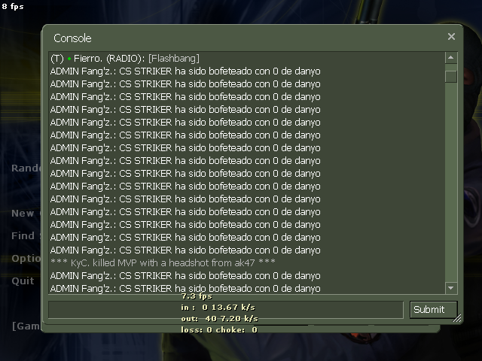The height and width of the screenshot is (361, 482).
Task: Click the empty scrollbar track below the thumb
Action: point(450,182)
